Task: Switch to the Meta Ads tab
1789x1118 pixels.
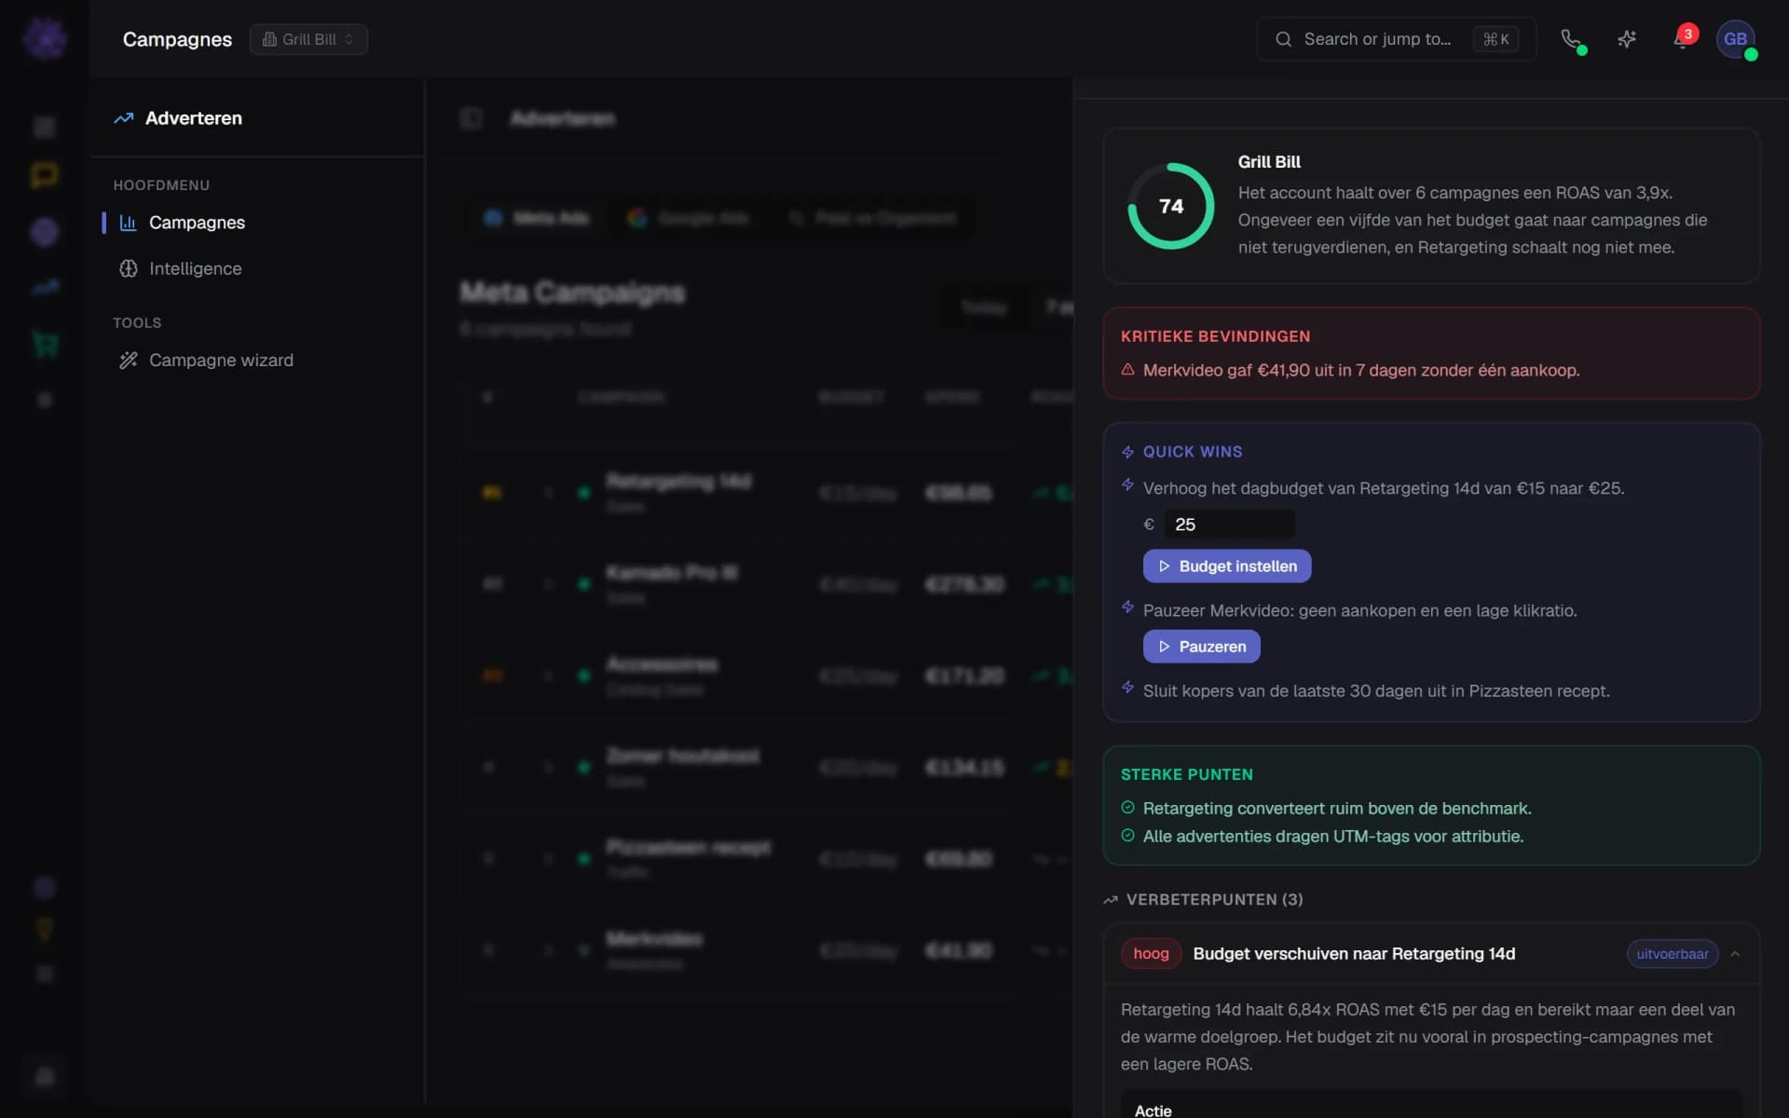Action: 537,218
